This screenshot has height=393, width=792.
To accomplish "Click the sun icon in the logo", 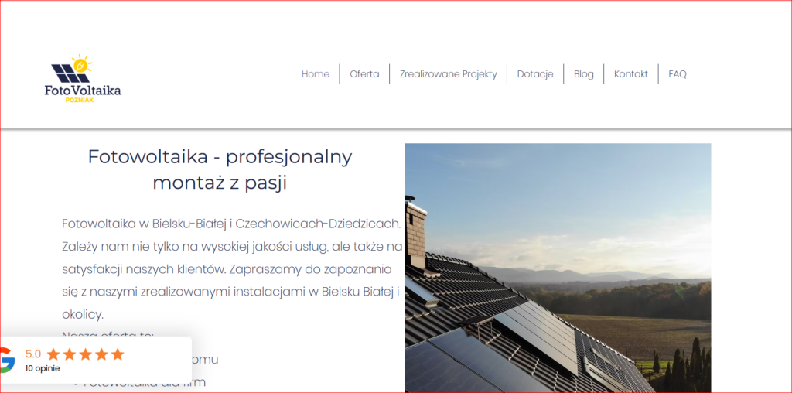I will (80, 63).
